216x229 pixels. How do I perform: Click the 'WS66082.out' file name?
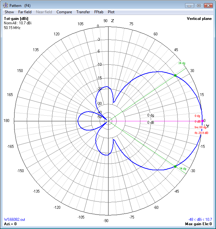point(15,220)
